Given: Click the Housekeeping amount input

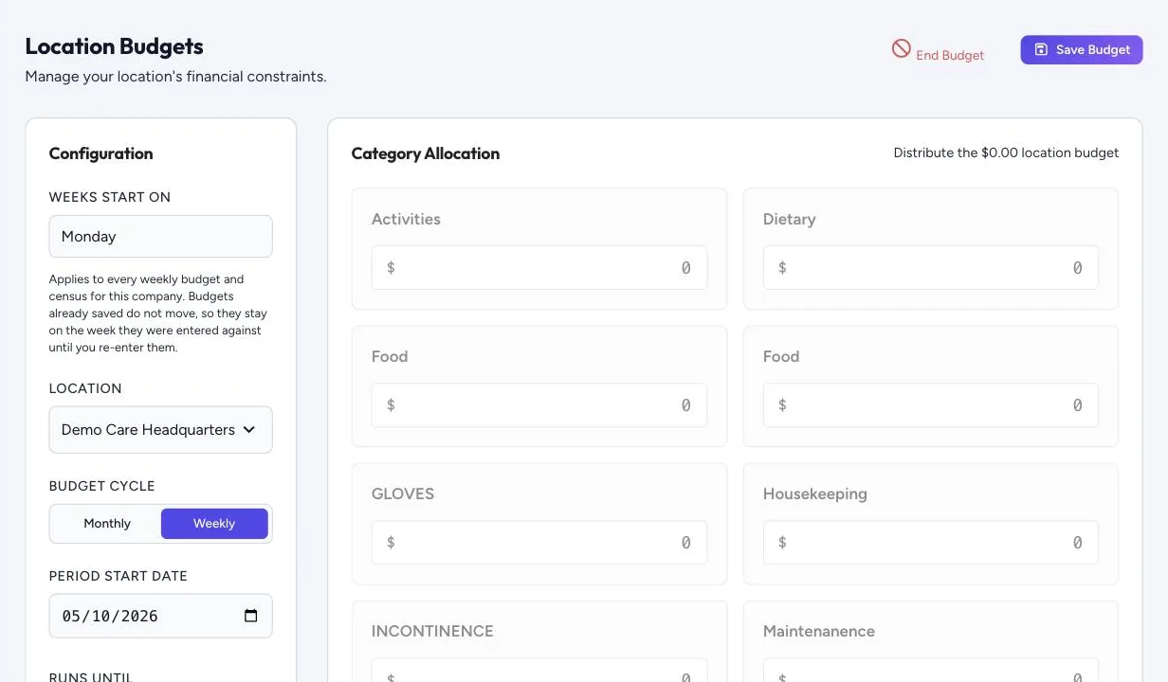Looking at the screenshot, I should (930, 543).
